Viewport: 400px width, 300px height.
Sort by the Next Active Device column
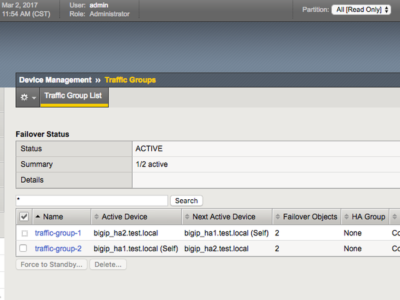[223, 217]
